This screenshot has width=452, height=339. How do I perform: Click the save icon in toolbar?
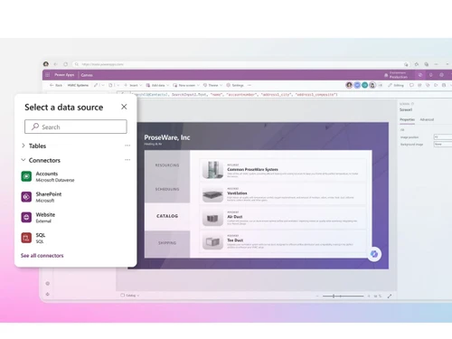pyautogui.click(x=444, y=85)
